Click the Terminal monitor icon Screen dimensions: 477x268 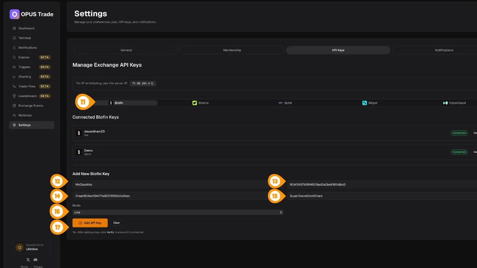[14, 38]
